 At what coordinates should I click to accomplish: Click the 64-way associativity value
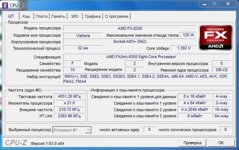221,116
